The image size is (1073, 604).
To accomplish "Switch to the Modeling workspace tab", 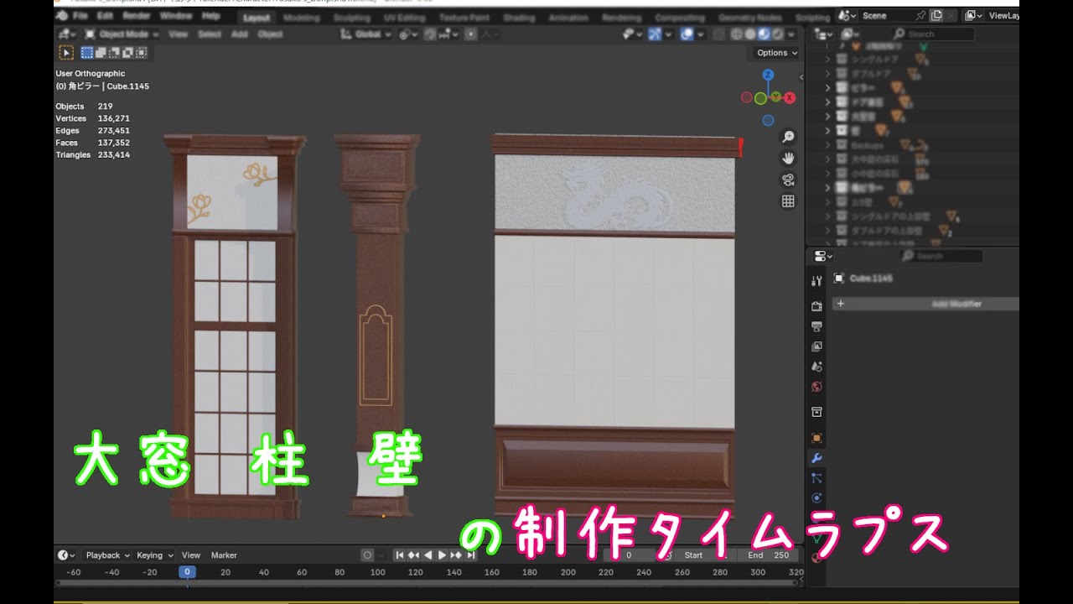I will [x=301, y=18].
